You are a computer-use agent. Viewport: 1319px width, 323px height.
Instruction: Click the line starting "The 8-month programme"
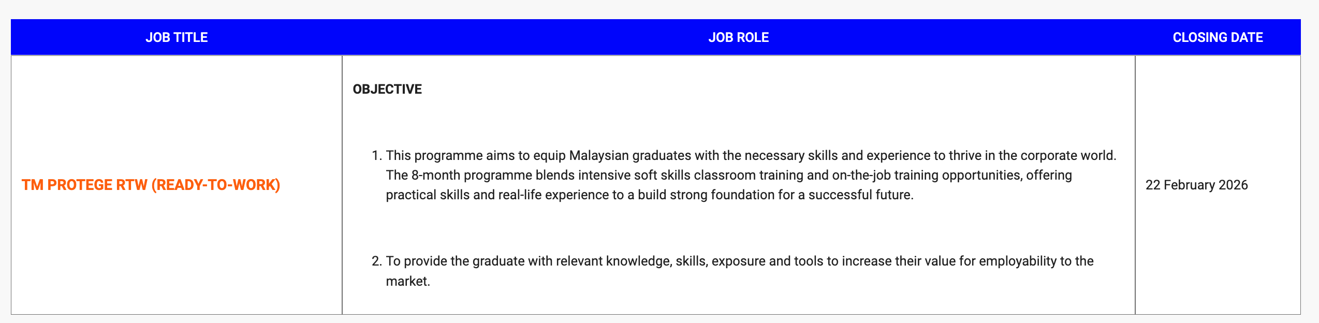pyautogui.click(x=728, y=175)
